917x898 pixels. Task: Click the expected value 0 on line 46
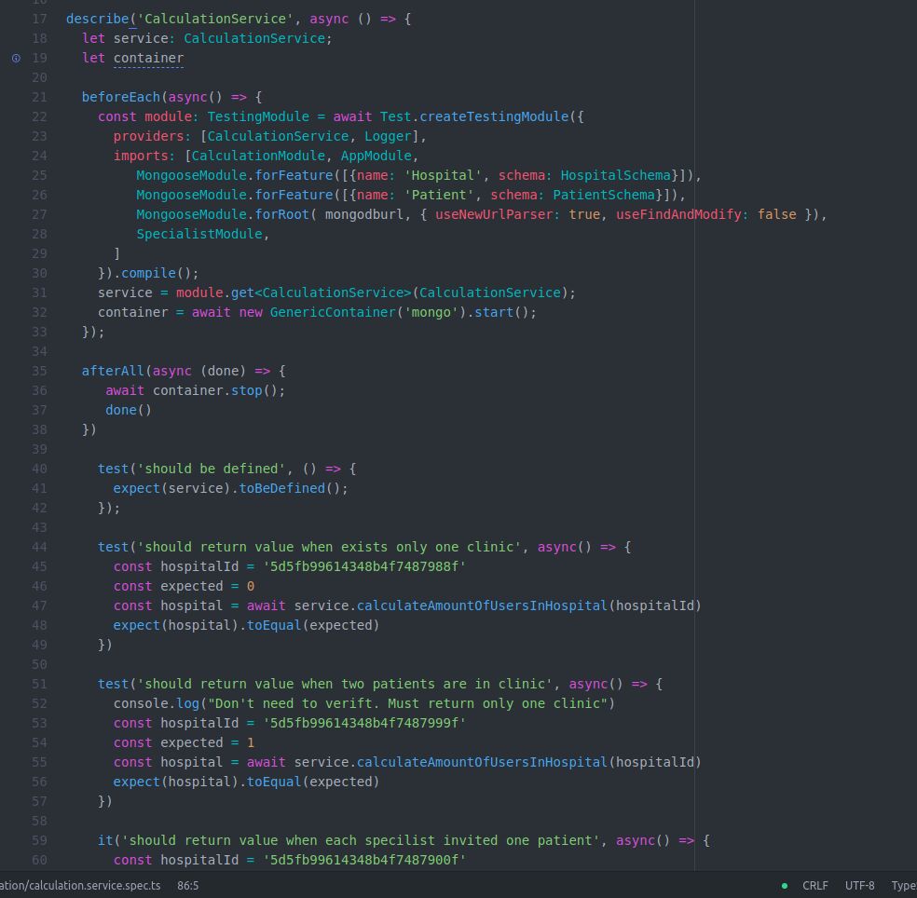tap(251, 586)
